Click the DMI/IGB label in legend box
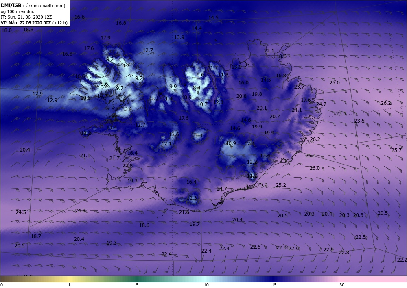 point(11,5)
